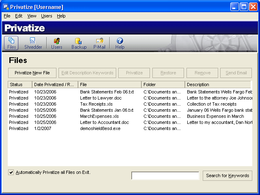
Task: Toggle Automatically Privatize all Files on Exit
Action: coord(11,172)
